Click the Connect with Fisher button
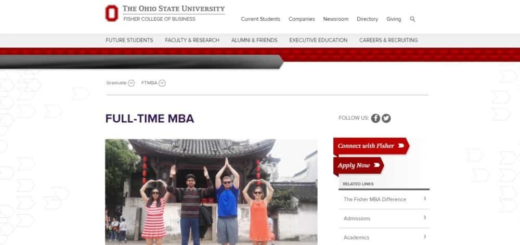520x245 pixels. coord(371,146)
